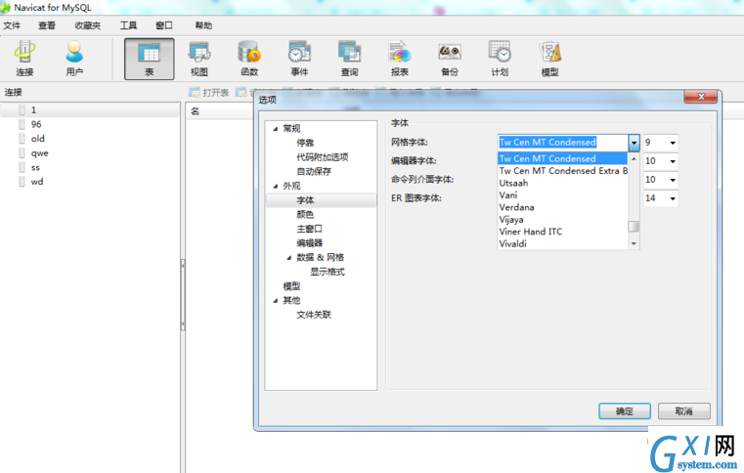The width and height of the screenshot is (744, 473).
Task: Click font list scrollbar thumb
Action: click(x=634, y=227)
